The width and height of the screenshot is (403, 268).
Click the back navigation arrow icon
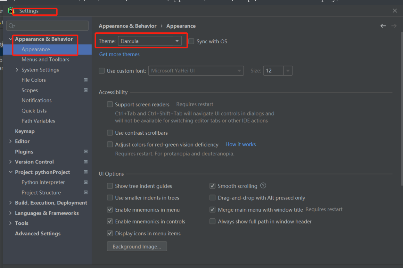click(x=383, y=26)
